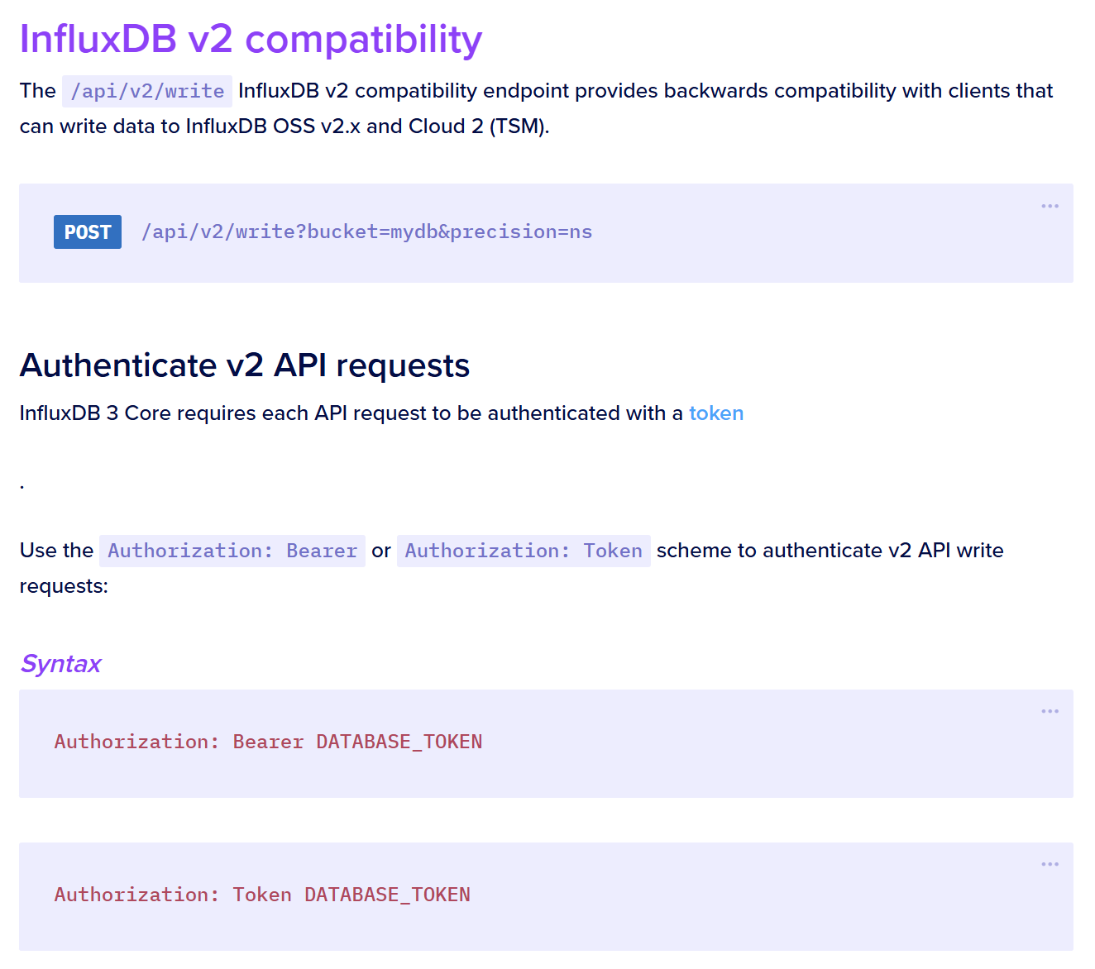Follow the "token" hyperlink
This screenshot has height=969, width=1095.
[x=716, y=413]
